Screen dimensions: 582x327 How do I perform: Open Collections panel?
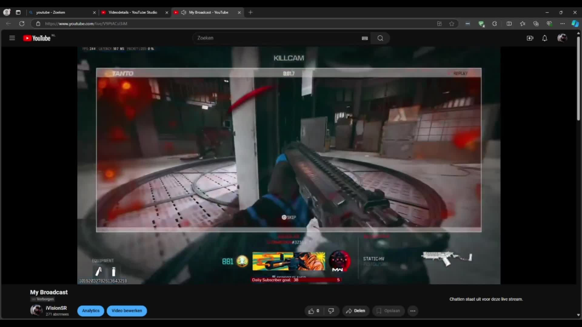pos(536,24)
